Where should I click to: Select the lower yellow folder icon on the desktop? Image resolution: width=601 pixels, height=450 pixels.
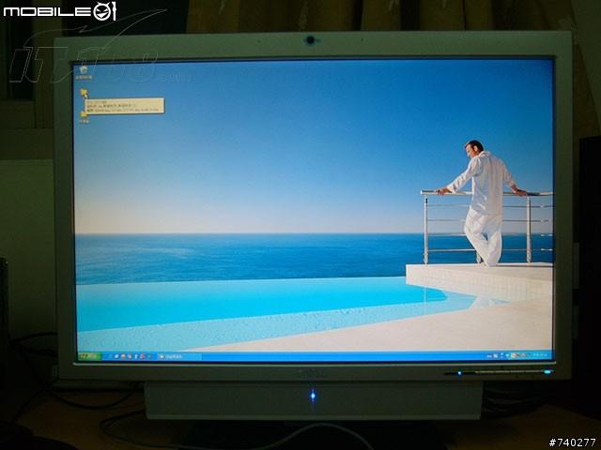point(85,113)
